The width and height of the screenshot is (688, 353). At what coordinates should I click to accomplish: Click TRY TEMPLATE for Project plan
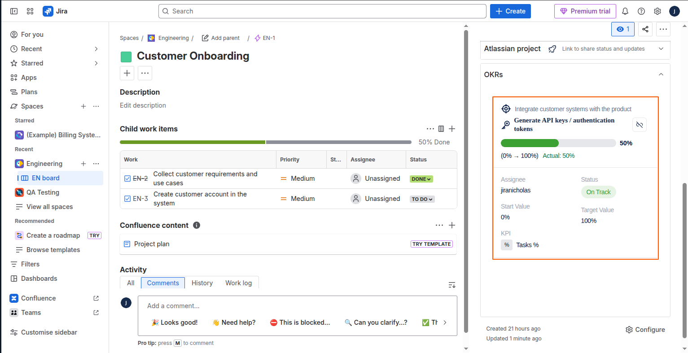coord(432,244)
